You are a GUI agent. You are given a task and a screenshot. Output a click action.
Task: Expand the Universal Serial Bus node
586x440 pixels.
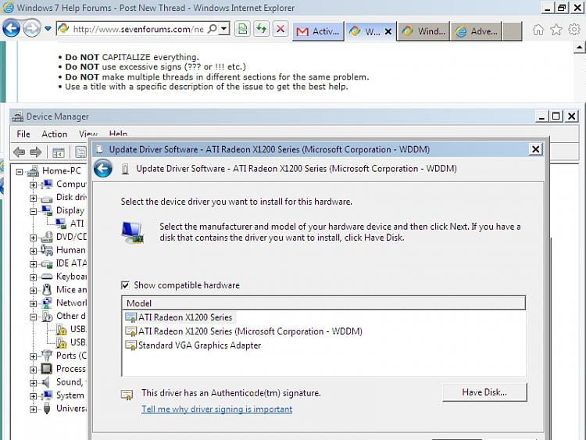tap(34, 410)
